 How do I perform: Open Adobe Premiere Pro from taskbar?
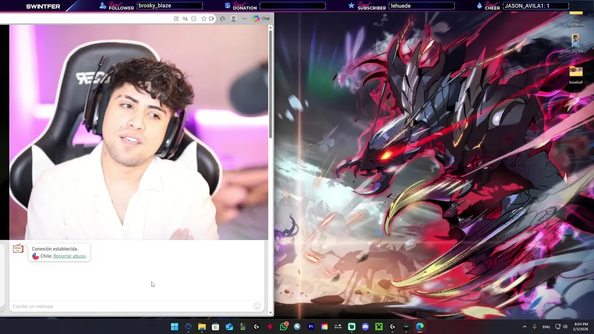coord(311,327)
